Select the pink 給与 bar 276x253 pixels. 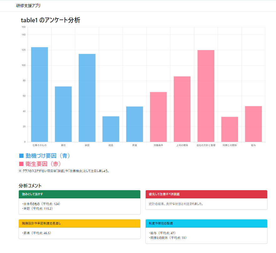[x=253, y=124]
